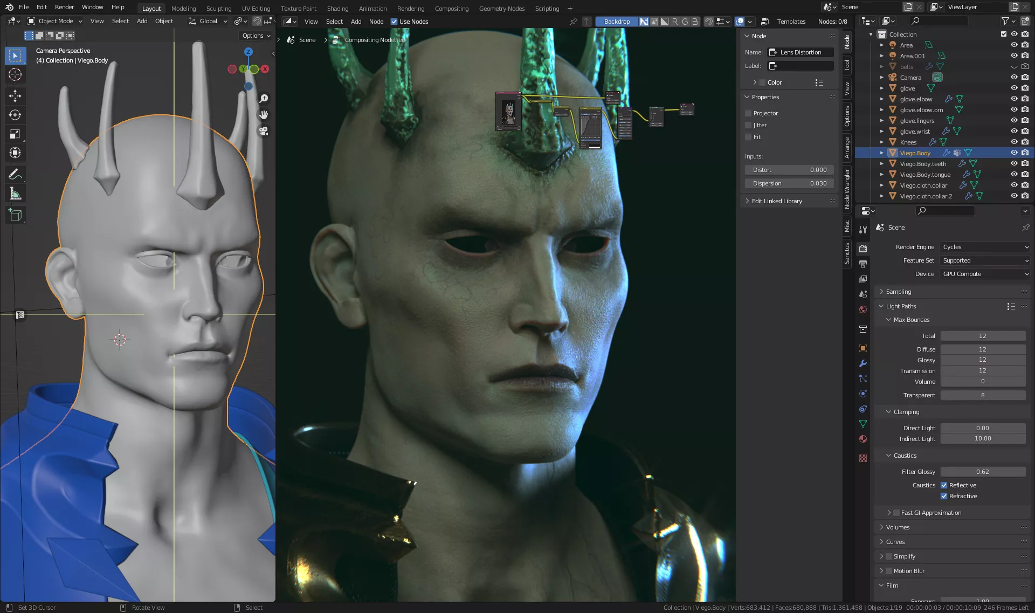
Task: Click the Add Cube tool
Action: (15, 215)
